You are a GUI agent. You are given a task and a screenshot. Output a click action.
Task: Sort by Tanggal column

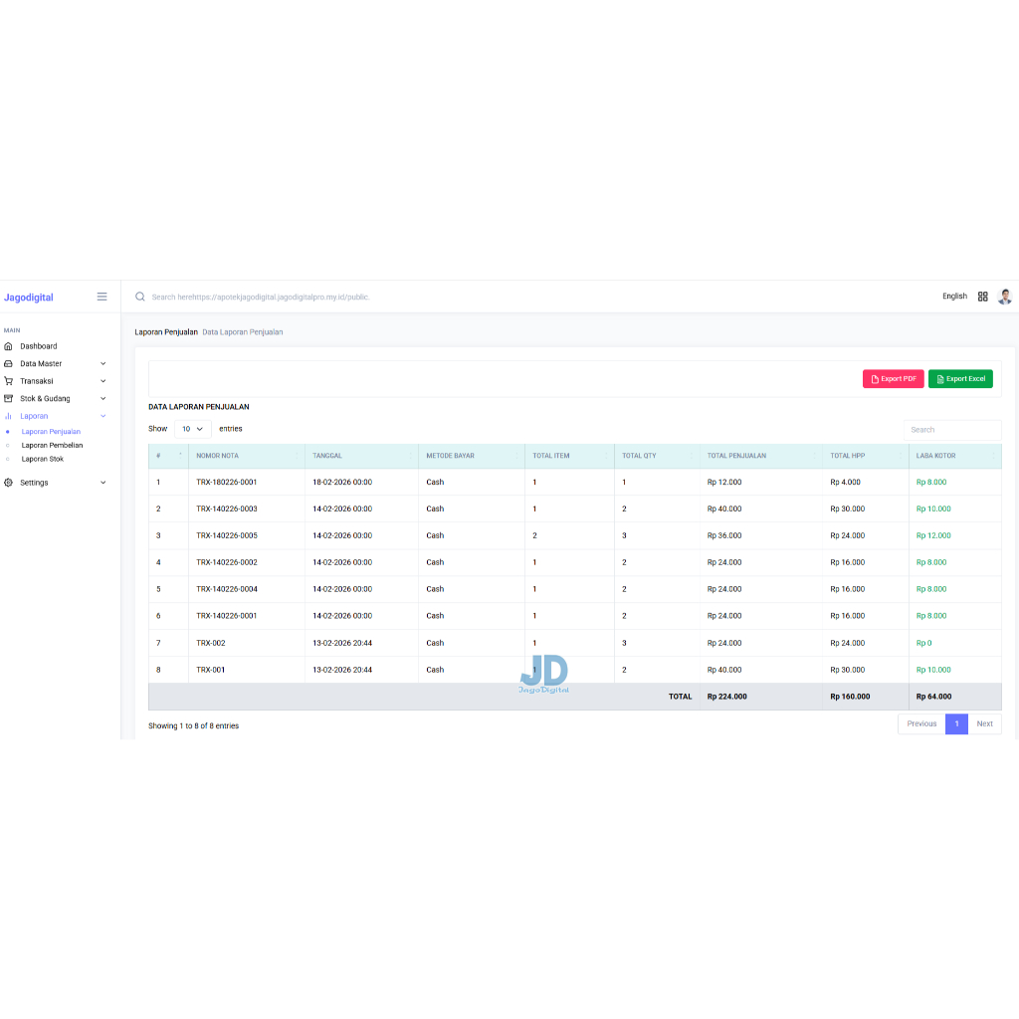(361, 456)
